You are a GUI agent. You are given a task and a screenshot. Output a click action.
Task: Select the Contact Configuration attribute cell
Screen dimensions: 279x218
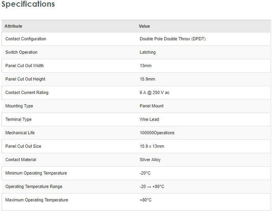(x=26, y=39)
